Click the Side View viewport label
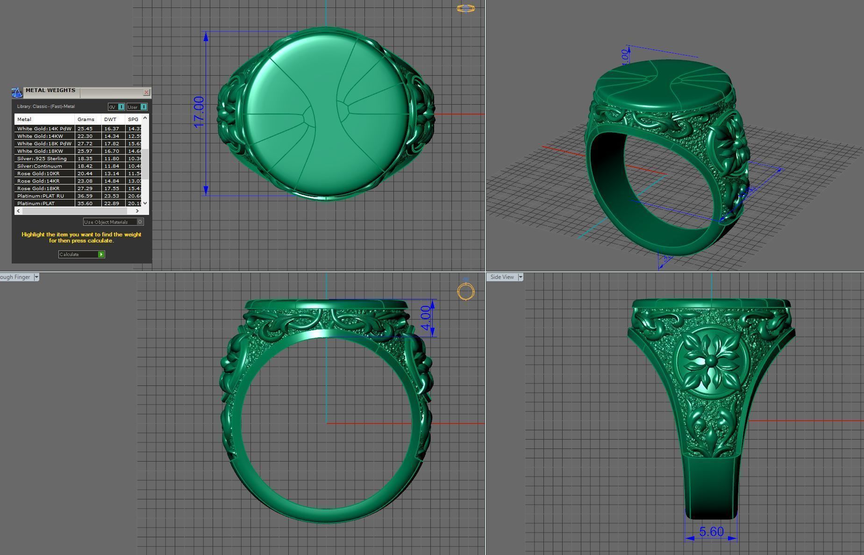The height and width of the screenshot is (555, 864). pyautogui.click(x=502, y=277)
